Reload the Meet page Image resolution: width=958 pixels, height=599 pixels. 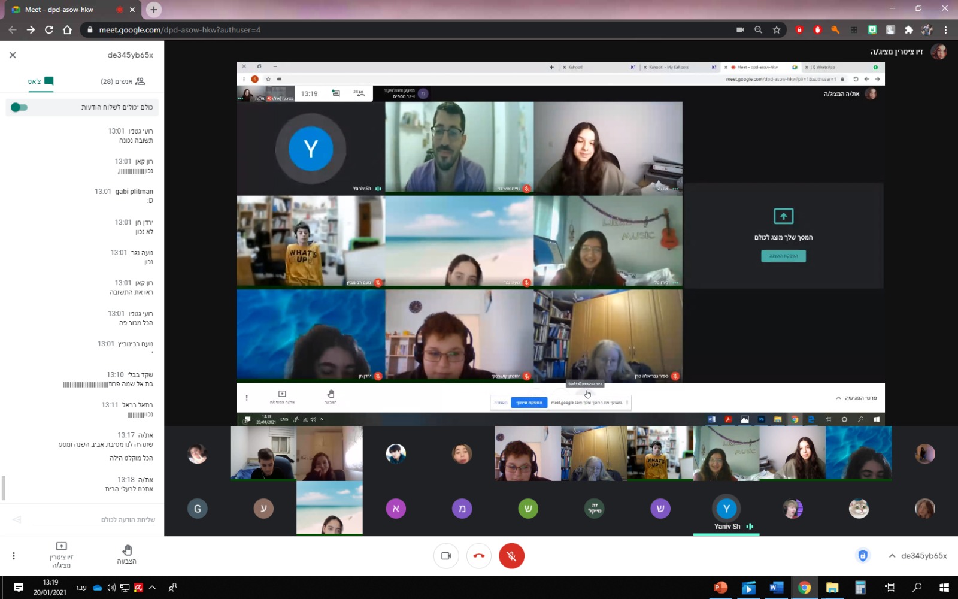(x=49, y=29)
